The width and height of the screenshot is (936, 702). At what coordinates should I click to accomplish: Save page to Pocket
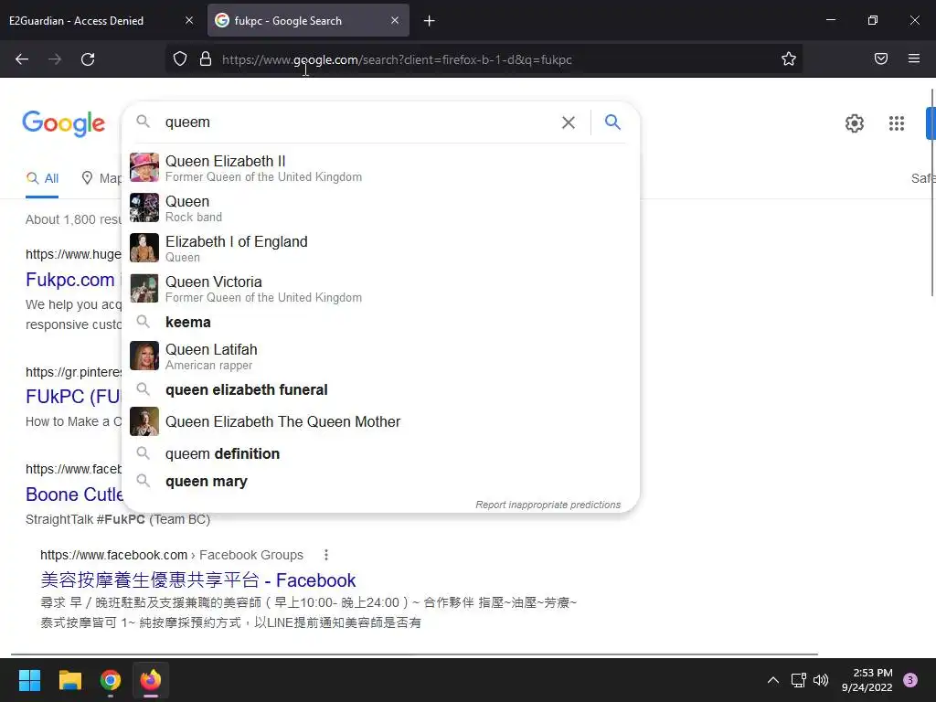880,59
